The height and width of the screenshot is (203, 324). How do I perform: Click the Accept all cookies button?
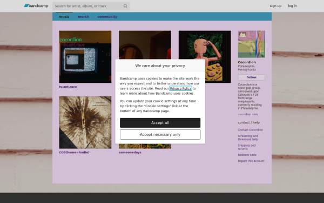(160, 123)
